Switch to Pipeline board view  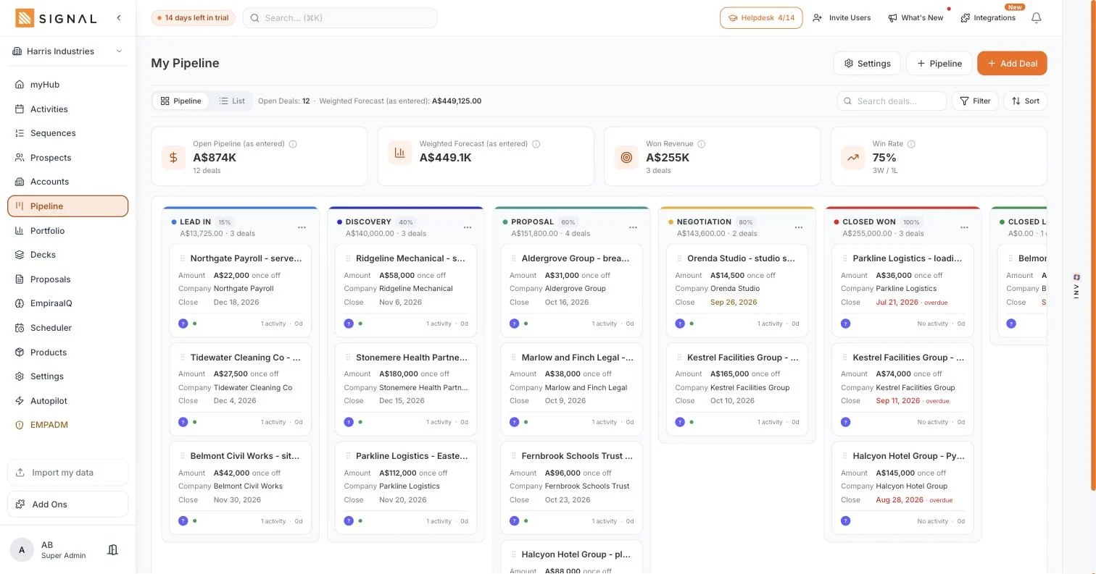(x=181, y=101)
